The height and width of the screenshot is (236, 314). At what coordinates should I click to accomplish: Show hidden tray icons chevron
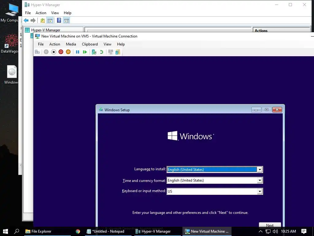click(260, 231)
